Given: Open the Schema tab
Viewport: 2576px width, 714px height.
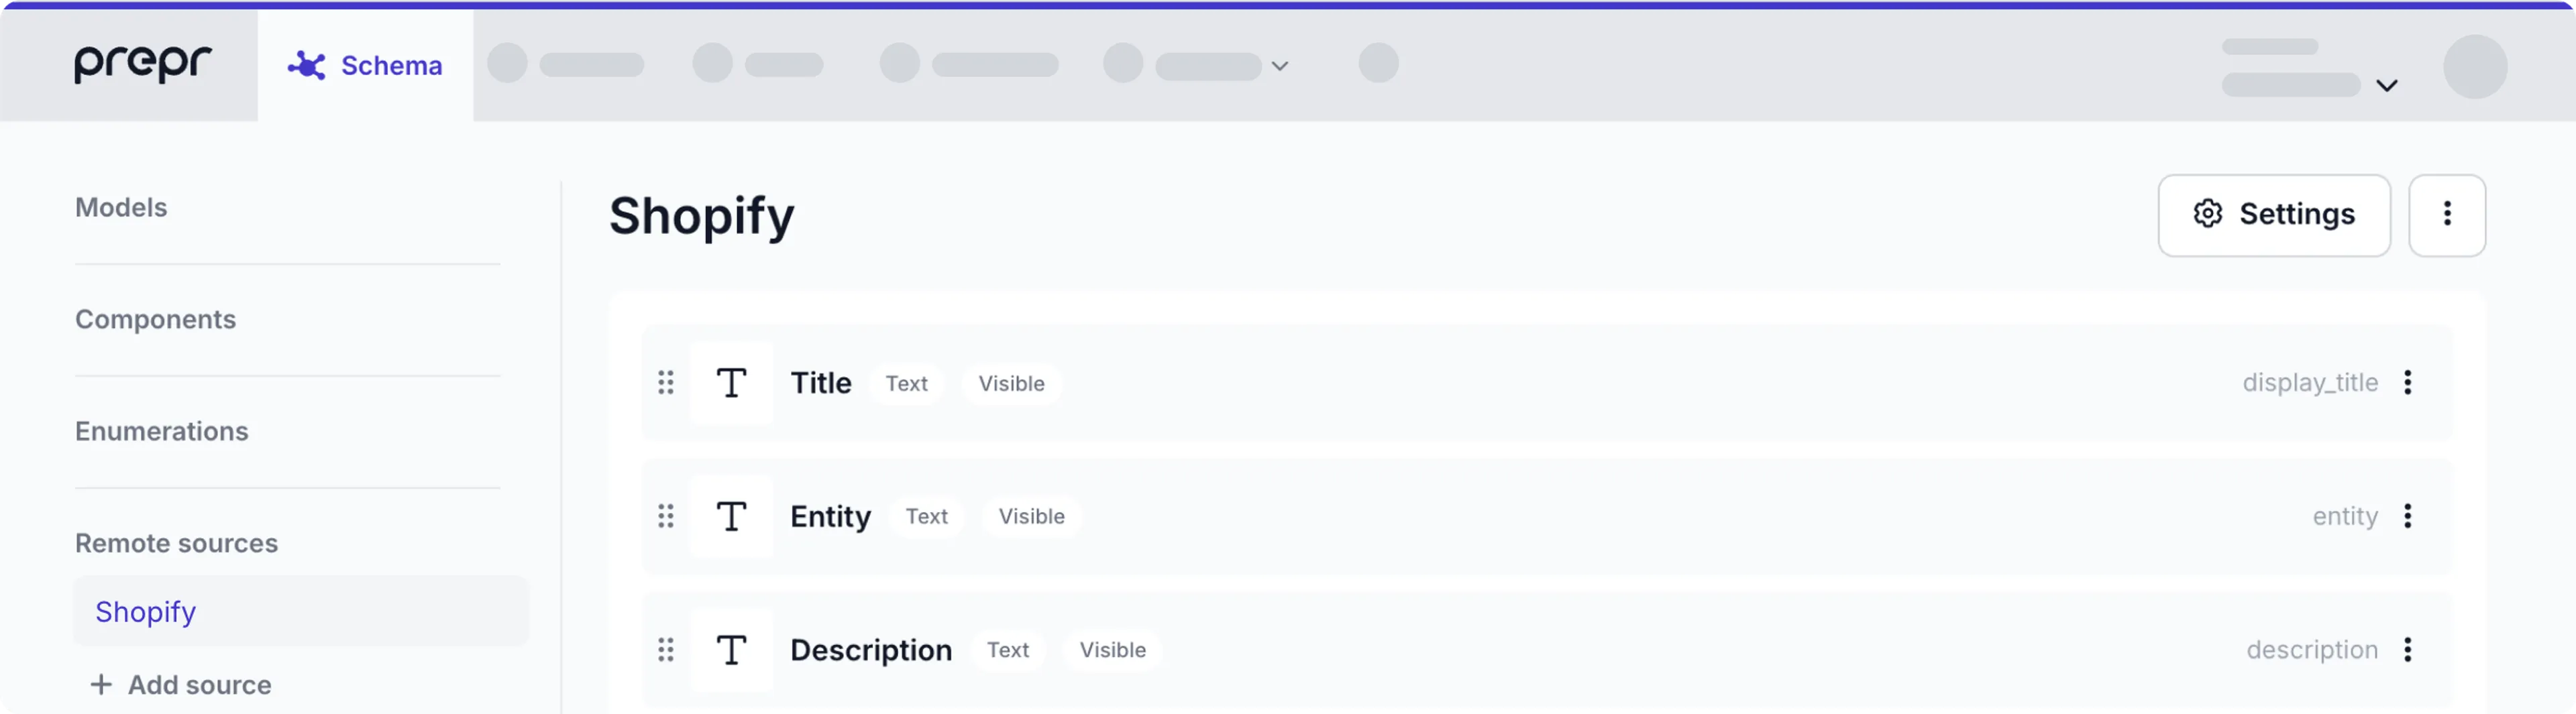Looking at the screenshot, I should coord(365,66).
